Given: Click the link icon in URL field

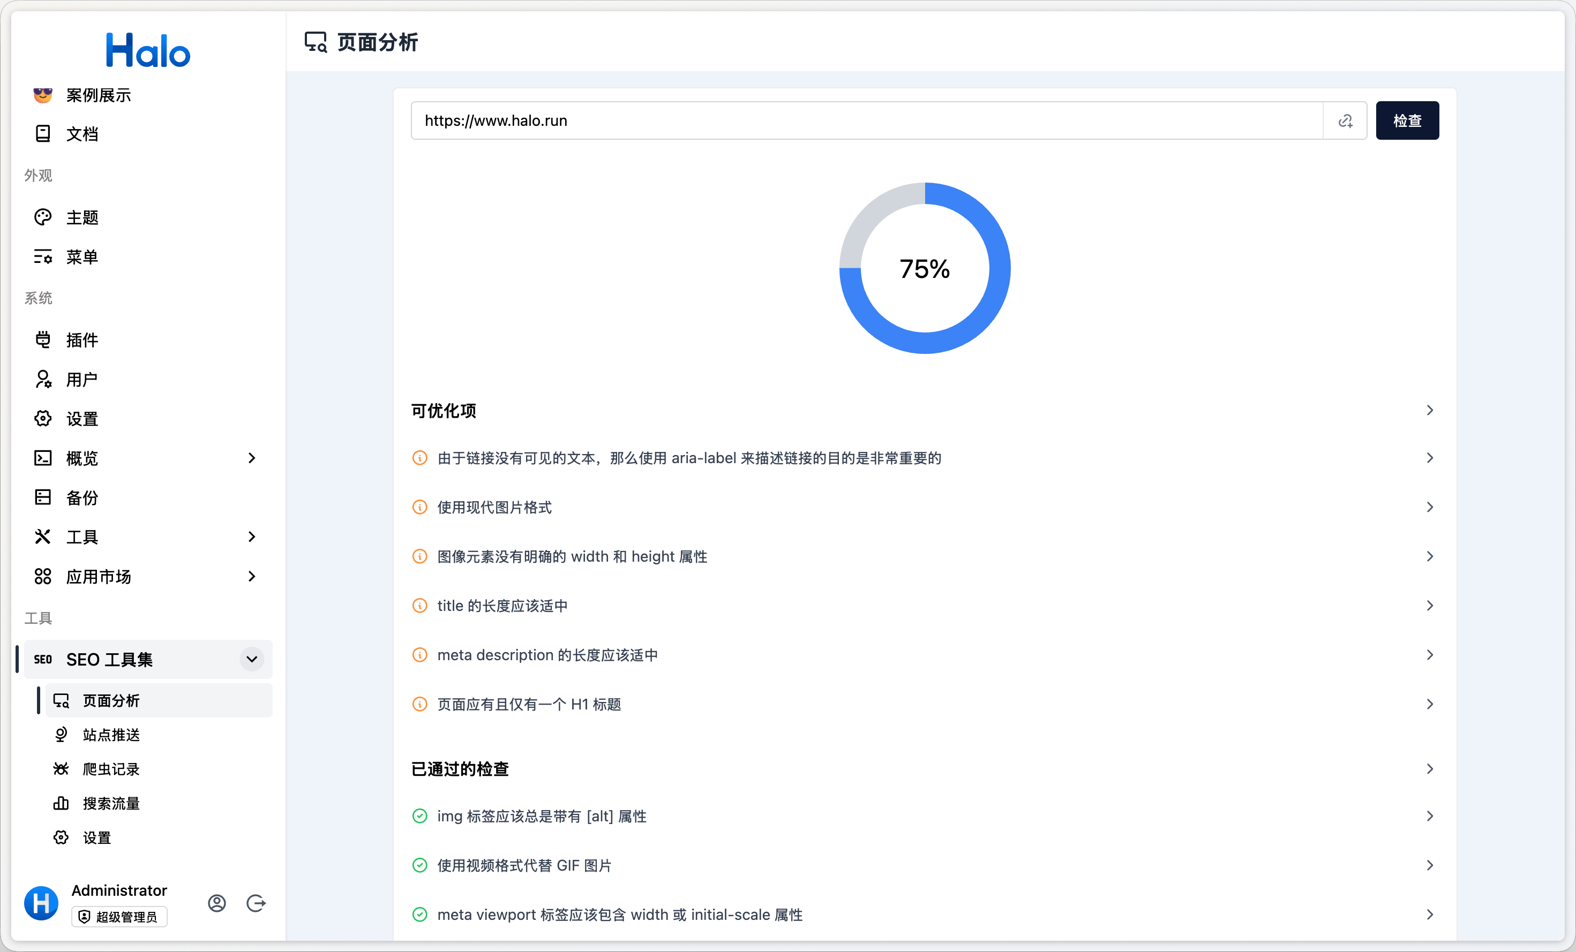Looking at the screenshot, I should pos(1345,121).
